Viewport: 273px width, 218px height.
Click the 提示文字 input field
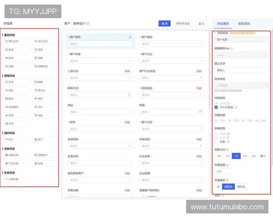point(242,70)
